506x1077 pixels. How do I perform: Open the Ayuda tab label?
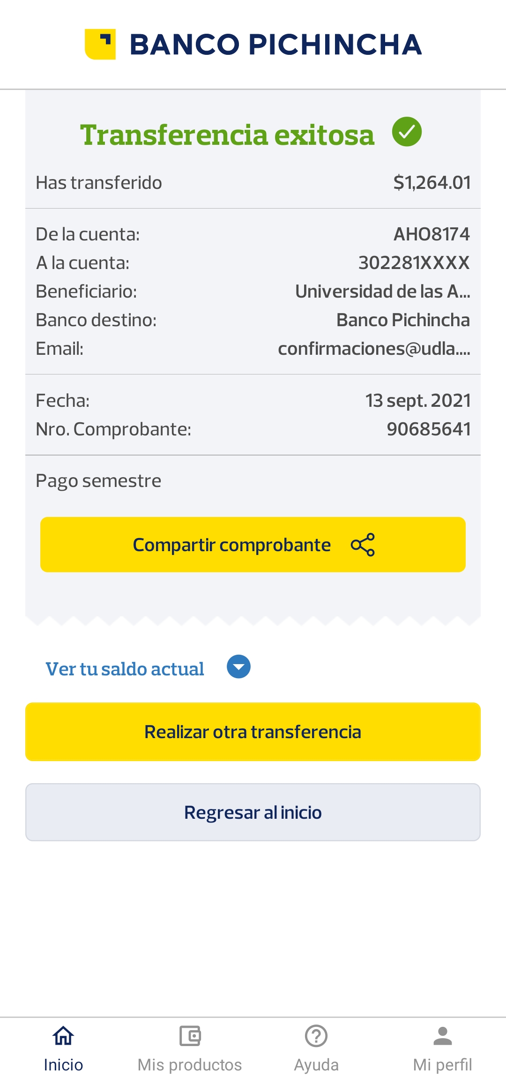[316, 1065]
